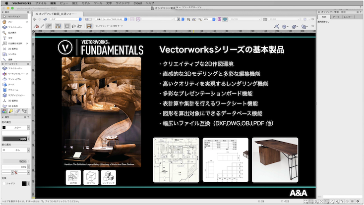Select the 文字 (Text) tool
The height and width of the screenshot is (205, 364).
pos(14,38)
